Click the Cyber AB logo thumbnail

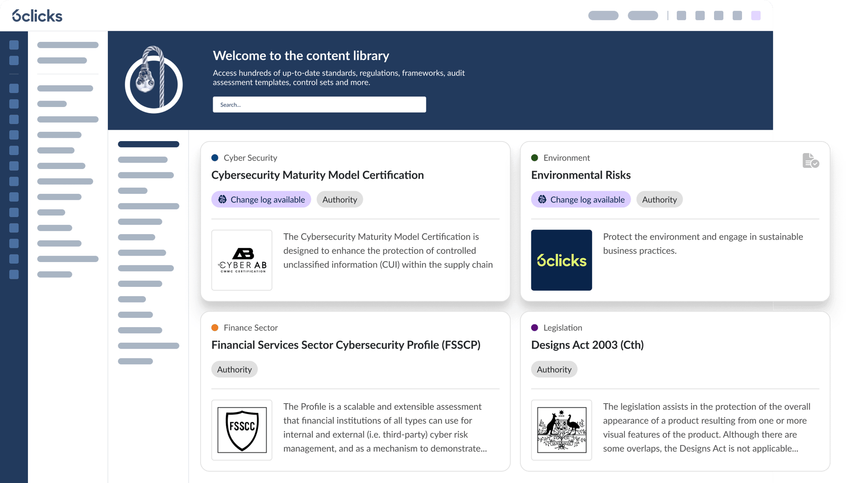tap(242, 260)
